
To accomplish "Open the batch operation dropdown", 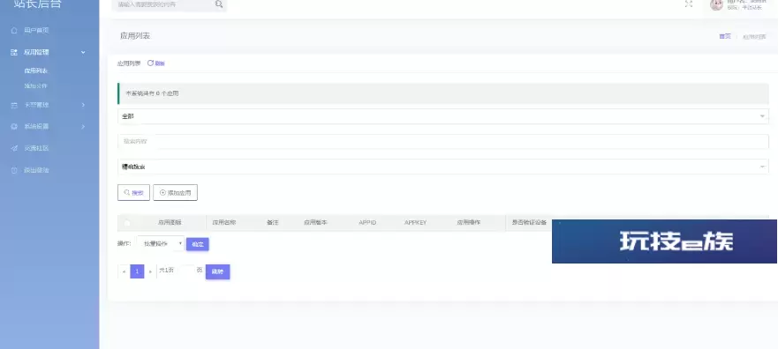I will [160, 244].
